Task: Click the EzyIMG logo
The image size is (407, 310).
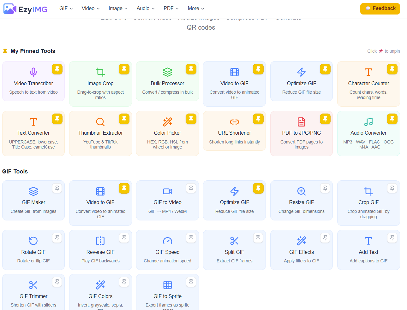Action: click(x=25, y=9)
